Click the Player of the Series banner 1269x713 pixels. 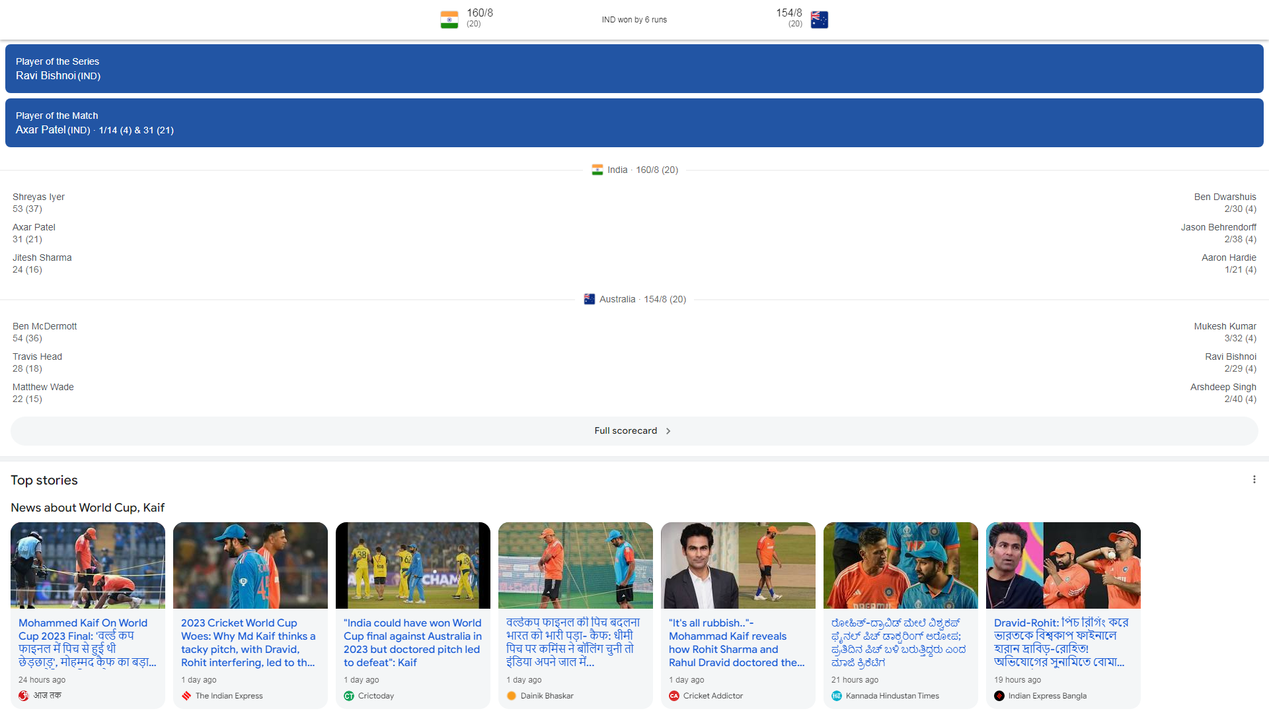(634, 69)
